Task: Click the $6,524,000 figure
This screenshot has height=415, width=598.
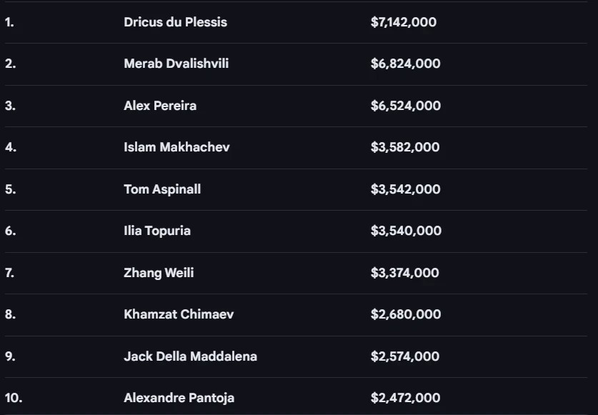Action: 405,106
